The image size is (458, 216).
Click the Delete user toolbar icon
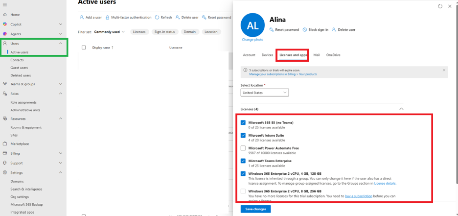[177, 18]
